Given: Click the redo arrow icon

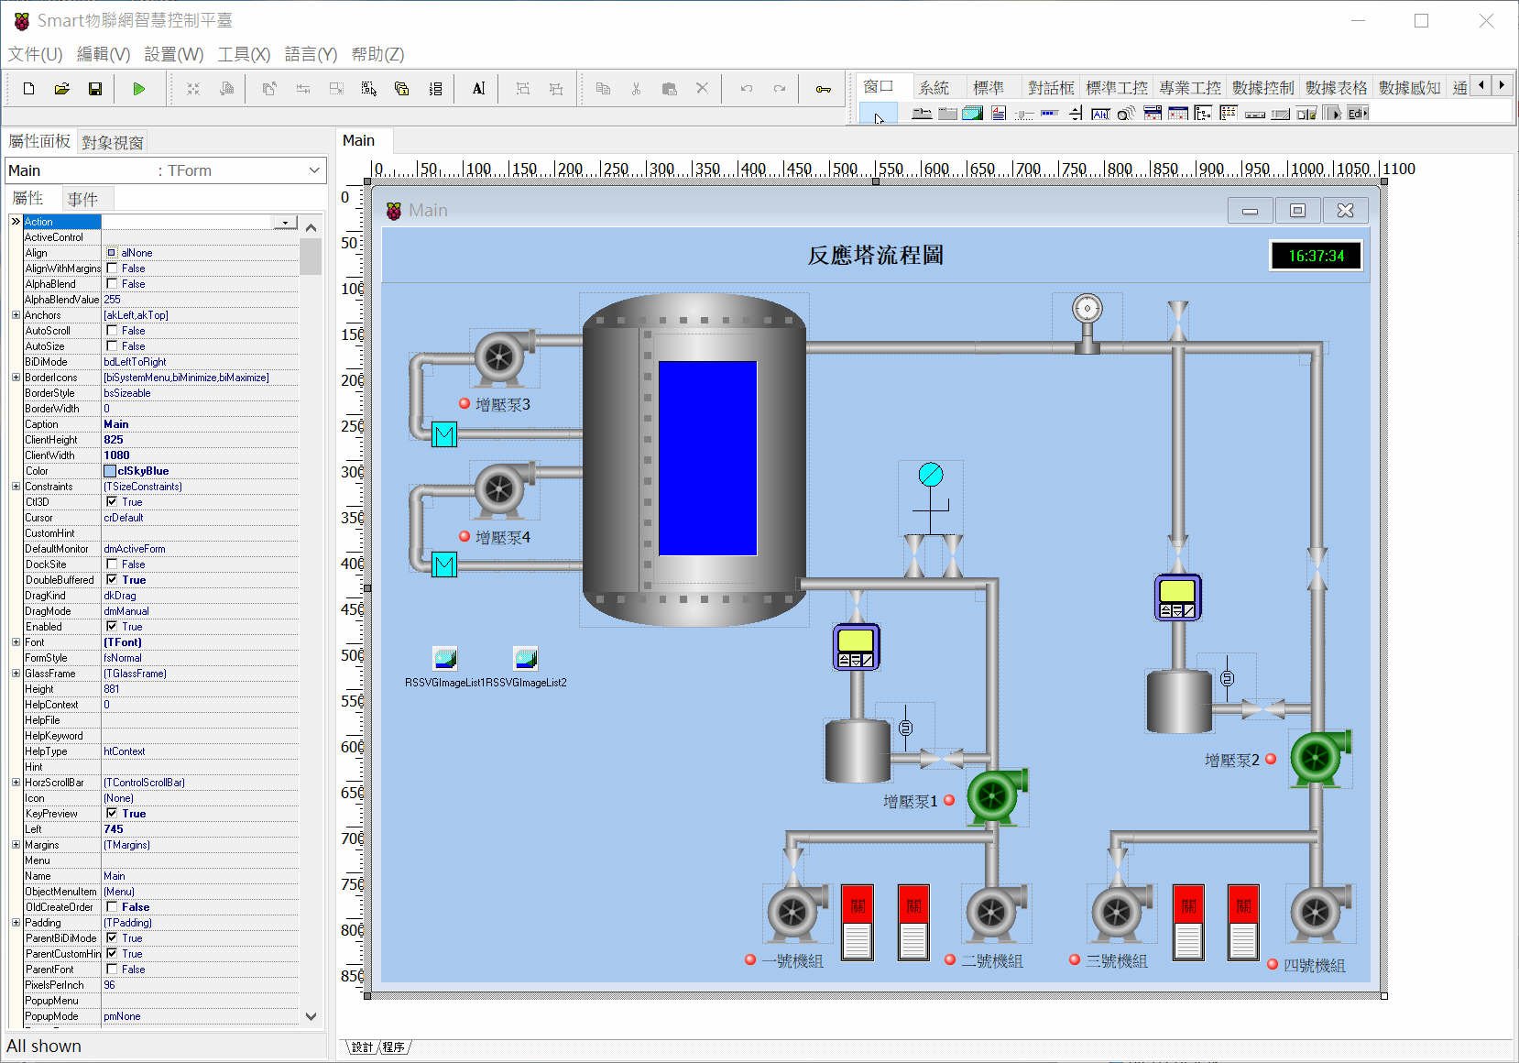Looking at the screenshot, I should click(x=780, y=89).
